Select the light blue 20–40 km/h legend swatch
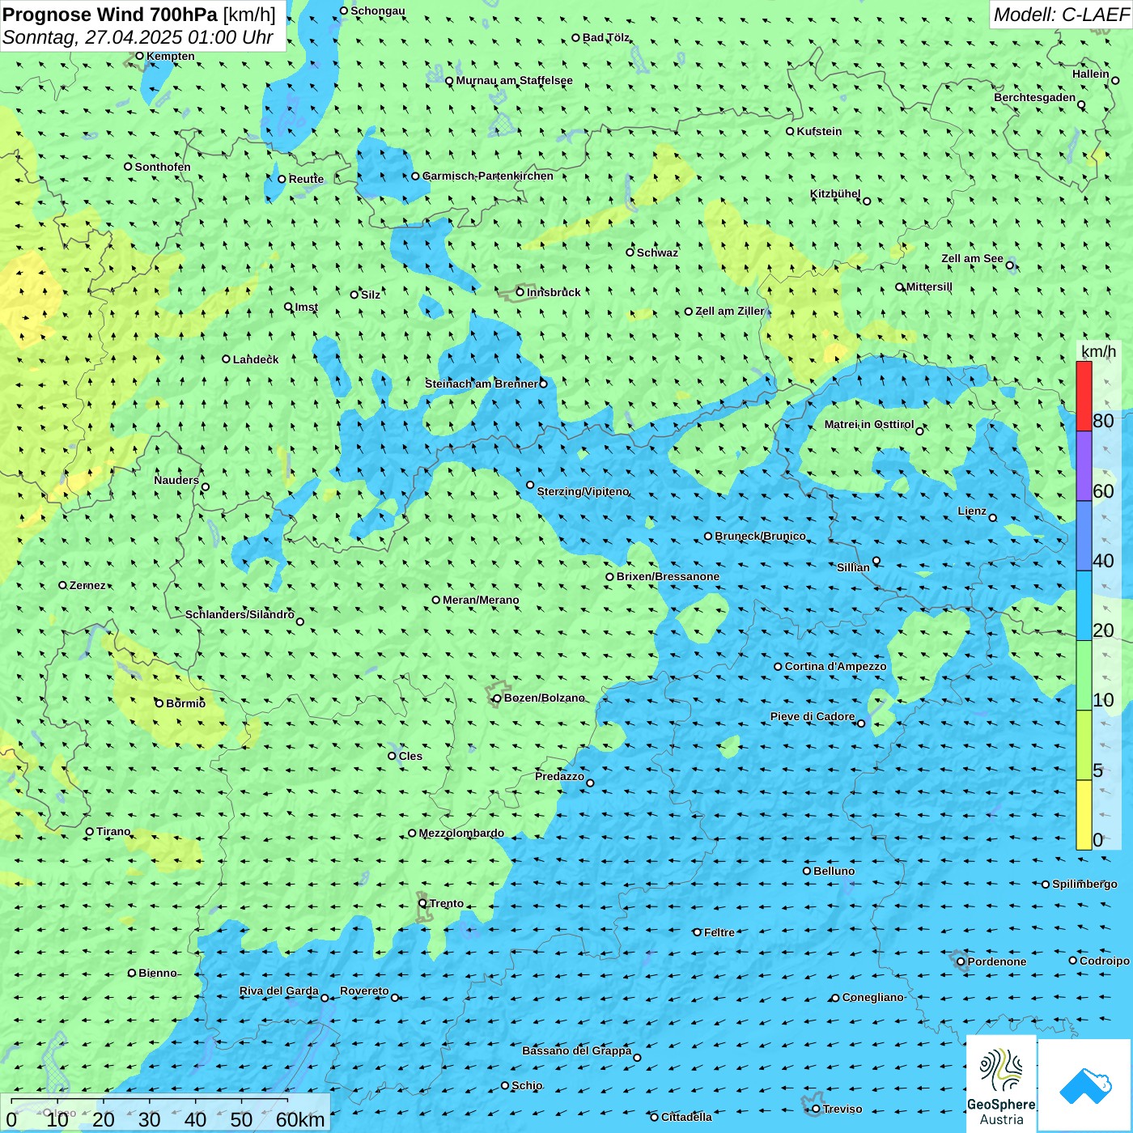The image size is (1133, 1133). click(x=1084, y=605)
